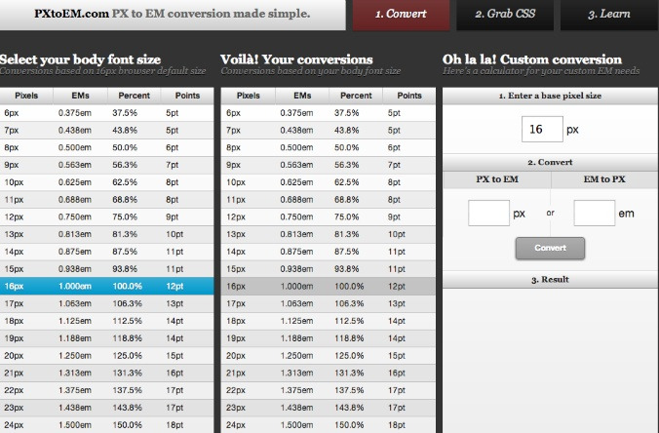Screen dimensions: 659x433
Task: Click 'Oh la la! Custom conversion' heading
Action: 531,59
